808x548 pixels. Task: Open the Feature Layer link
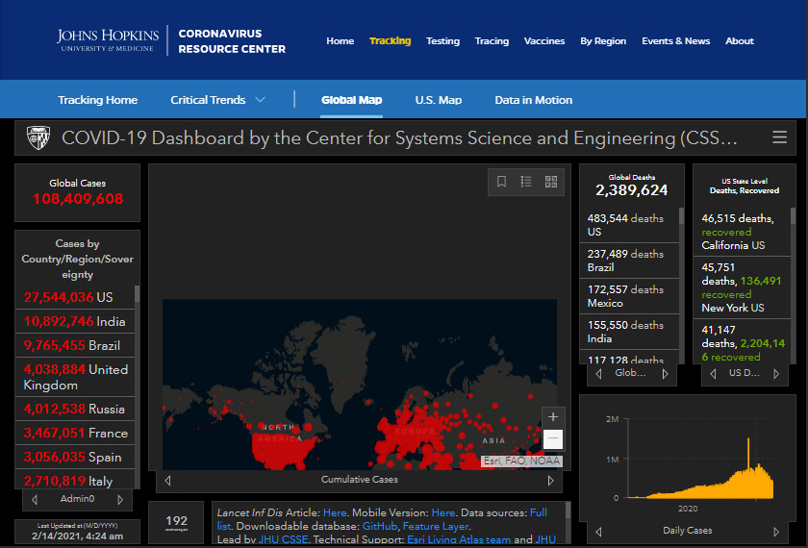pos(436,527)
